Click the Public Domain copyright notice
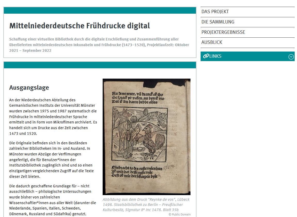 coord(179,214)
